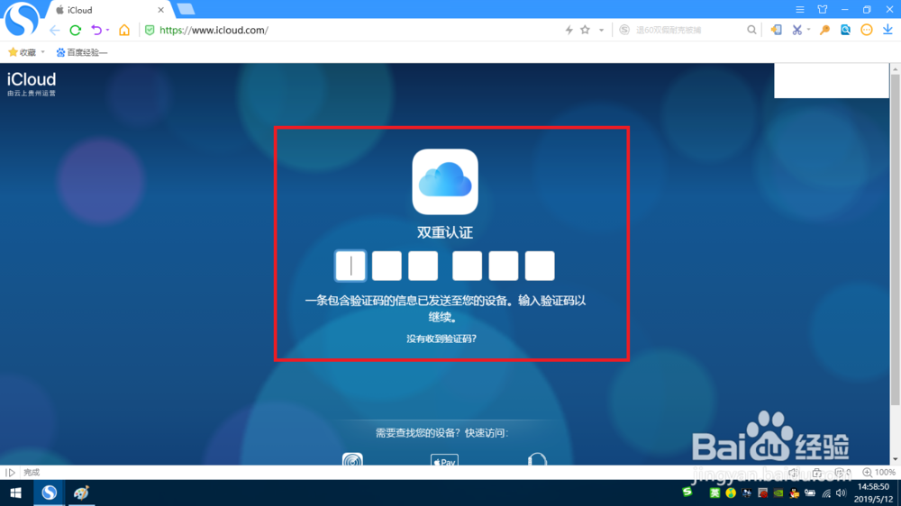Reload the page with the green refresh icon
The image size is (901, 506).
coord(76,30)
